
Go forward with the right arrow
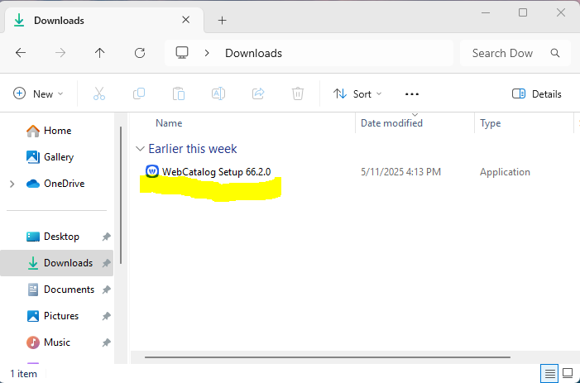(x=60, y=53)
